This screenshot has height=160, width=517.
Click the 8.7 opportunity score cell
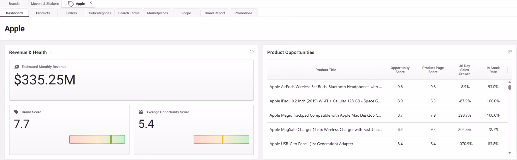tap(400, 115)
